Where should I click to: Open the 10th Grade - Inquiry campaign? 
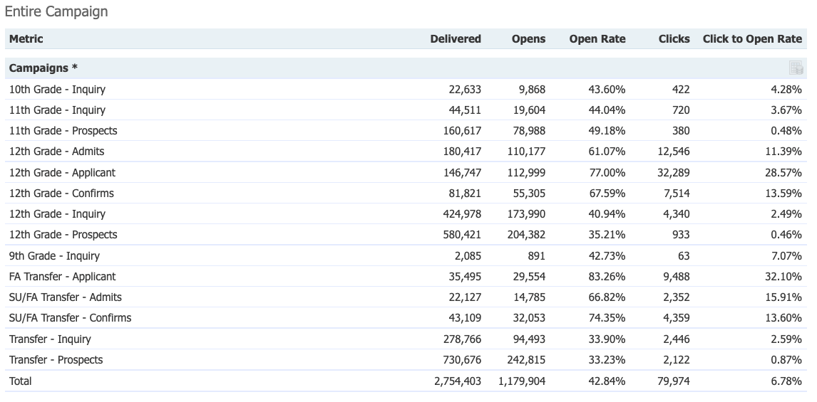57,90
